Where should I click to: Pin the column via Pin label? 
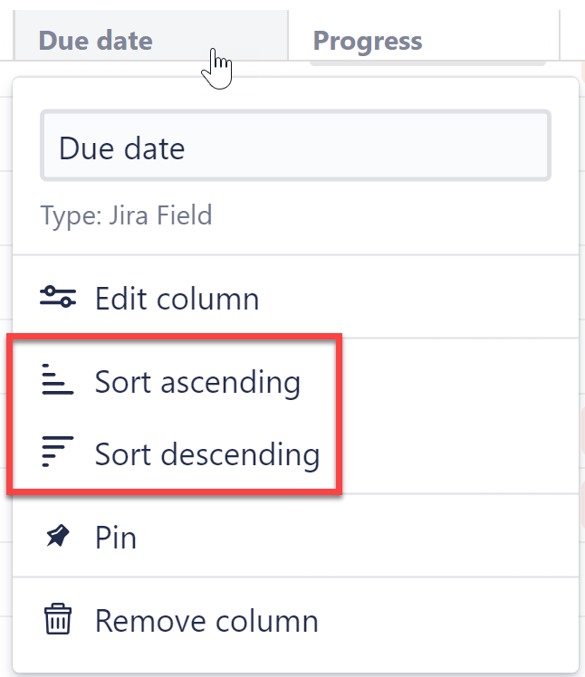click(116, 537)
